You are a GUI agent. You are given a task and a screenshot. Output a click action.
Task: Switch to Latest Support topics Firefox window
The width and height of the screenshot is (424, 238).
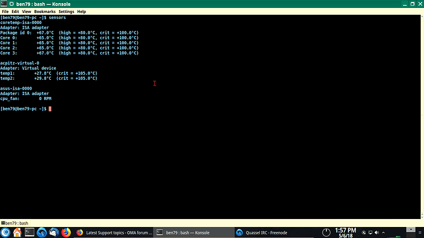click(114, 232)
